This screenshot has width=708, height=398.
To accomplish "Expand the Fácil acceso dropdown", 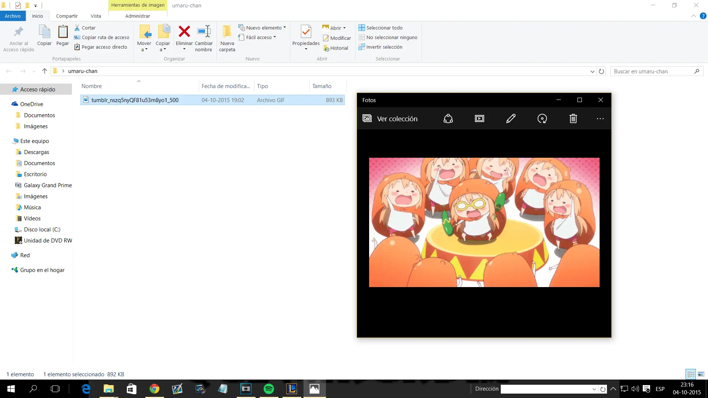I will pos(257,37).
